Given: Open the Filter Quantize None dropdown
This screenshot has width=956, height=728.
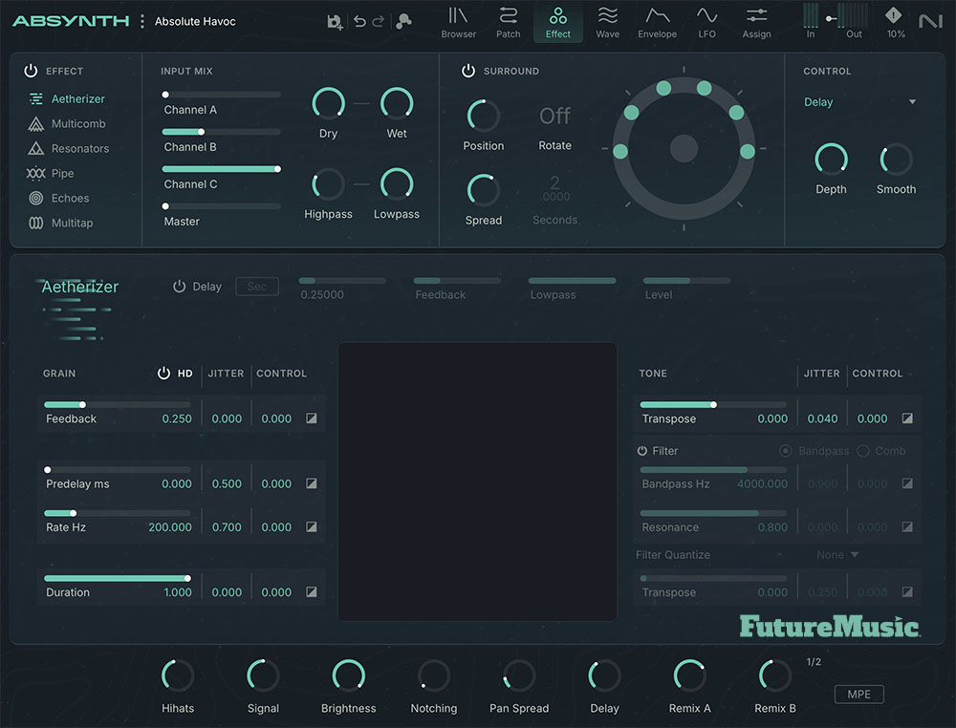Looking at the screenshot, I should click(837, 555).
